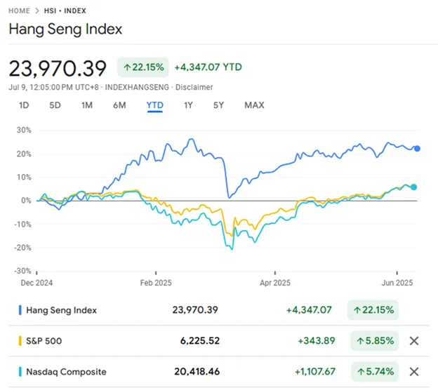
Task: Select the YTD time range tab
Action: pos(154,105)
